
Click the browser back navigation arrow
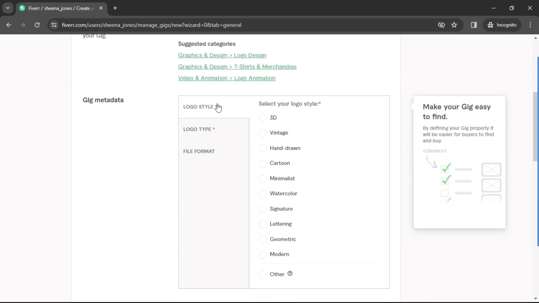pos(9,25)
